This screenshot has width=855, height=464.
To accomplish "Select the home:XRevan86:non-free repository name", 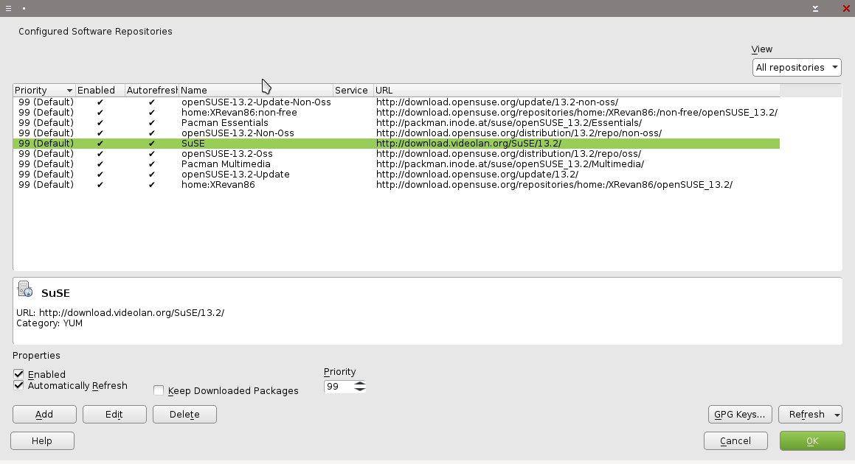I will click(239, 112).
